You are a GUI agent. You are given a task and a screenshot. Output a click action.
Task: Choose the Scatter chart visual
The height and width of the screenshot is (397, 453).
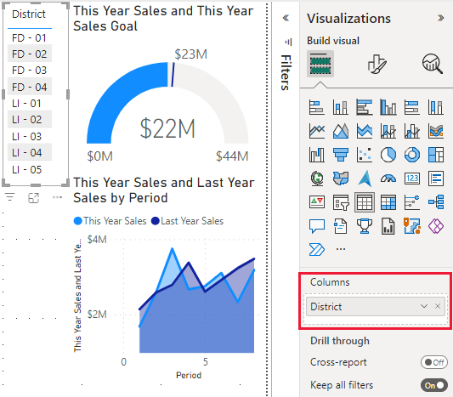pos(365,155)
